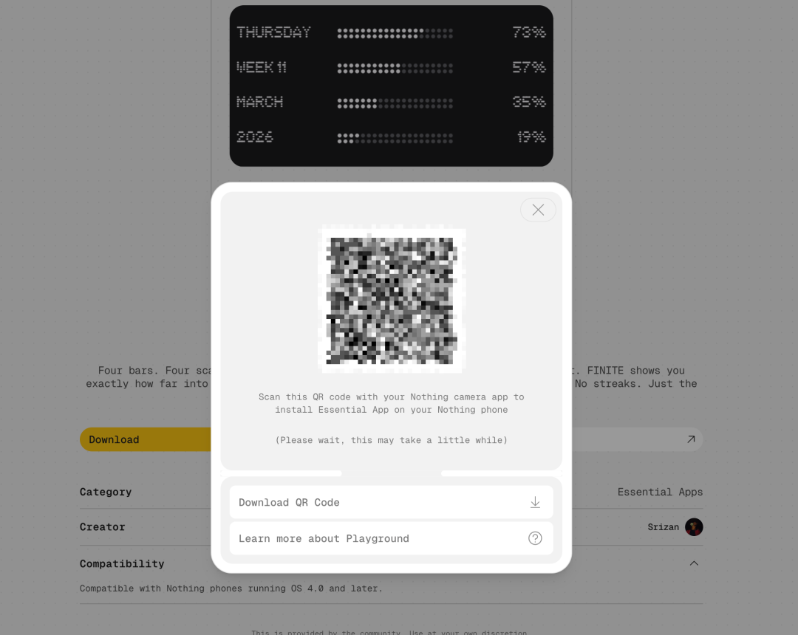The height and width of the screenshot is (635, 798).
Task: Click the Creator row label
Action: point(102,526)
